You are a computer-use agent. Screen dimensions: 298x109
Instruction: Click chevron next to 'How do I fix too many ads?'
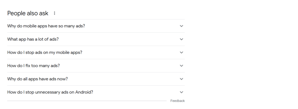tap(181, 66)
